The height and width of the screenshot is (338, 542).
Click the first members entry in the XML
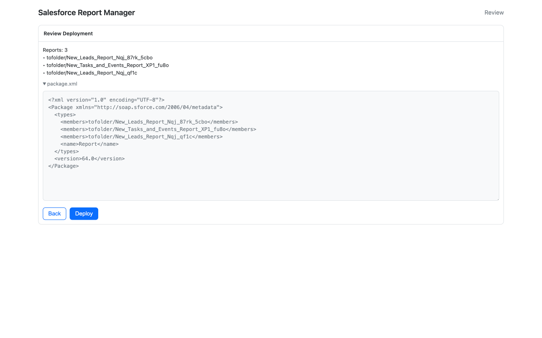(x=149, y=122)
